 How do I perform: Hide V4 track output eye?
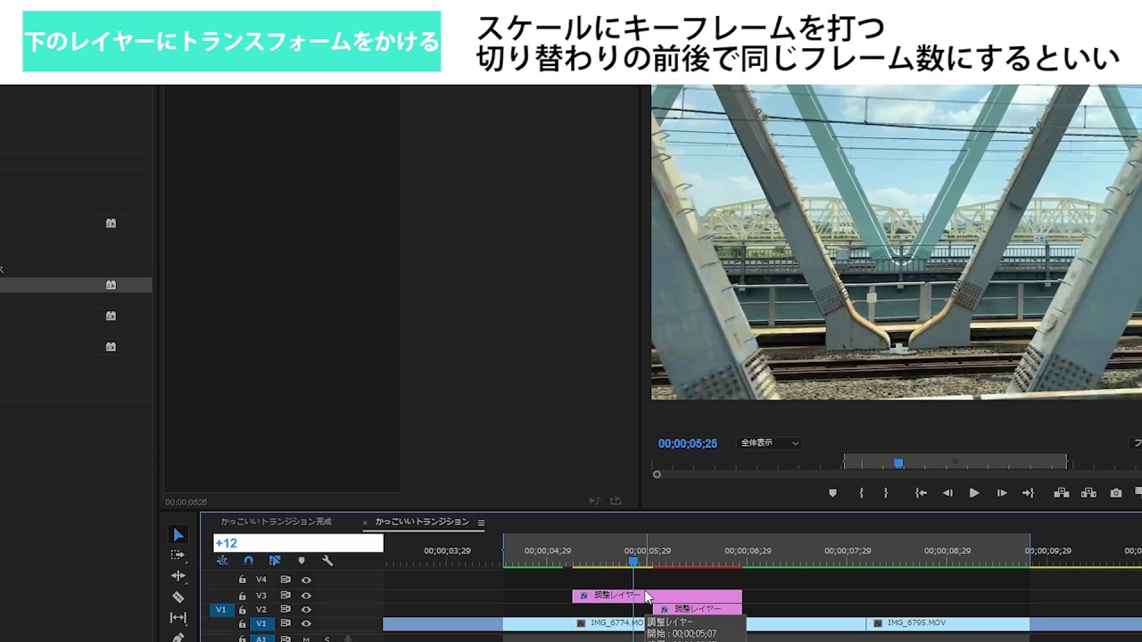(x=306, y=580)
